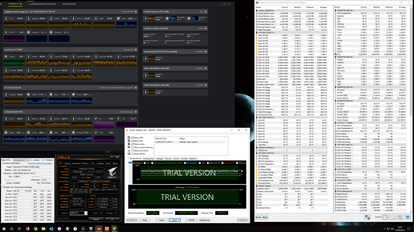Uncheck Stress FPU in the stability test
414x232 pixels.
(x=133, y=141)
